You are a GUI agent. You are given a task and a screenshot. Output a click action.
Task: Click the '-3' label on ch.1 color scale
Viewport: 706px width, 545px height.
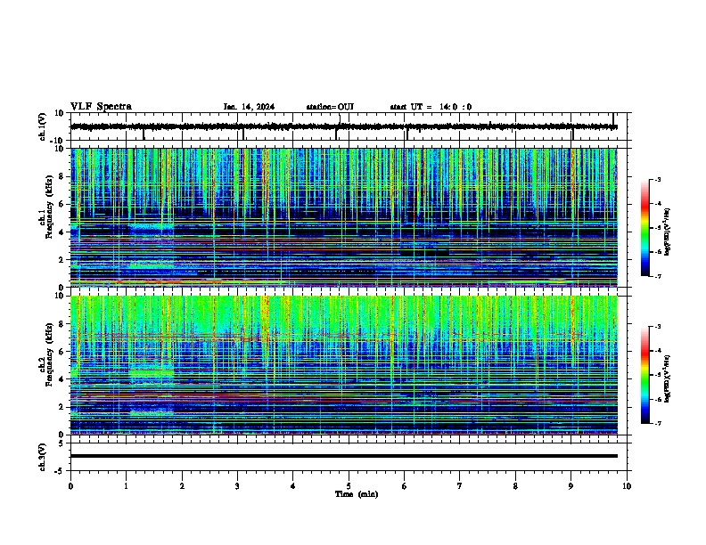tap(658, 179)
